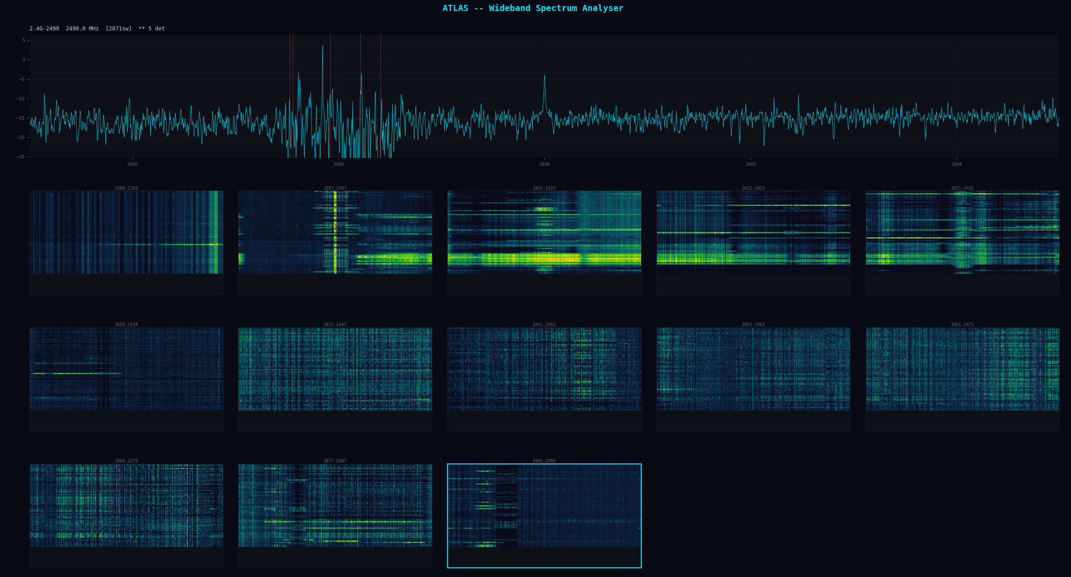Choose the 2429-2439 waterfall panel
The height and width of the screenshot is (577, 1071).
tap(126, 379)
